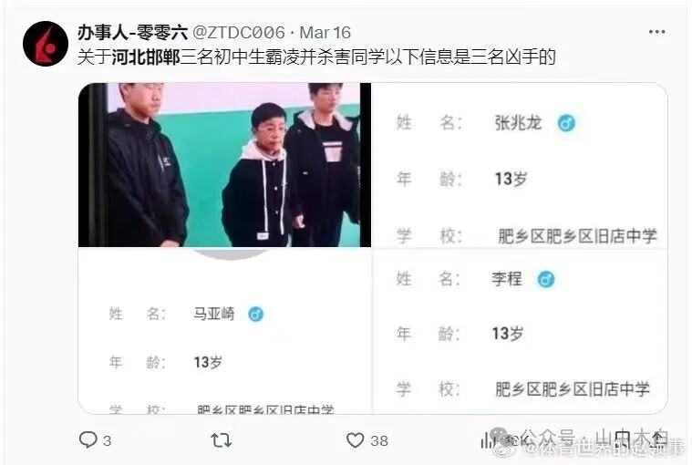Open the info card image below the photo
The height and width of the screenshot is (465, 692).
pyautogui.click(x=224, y=331)
